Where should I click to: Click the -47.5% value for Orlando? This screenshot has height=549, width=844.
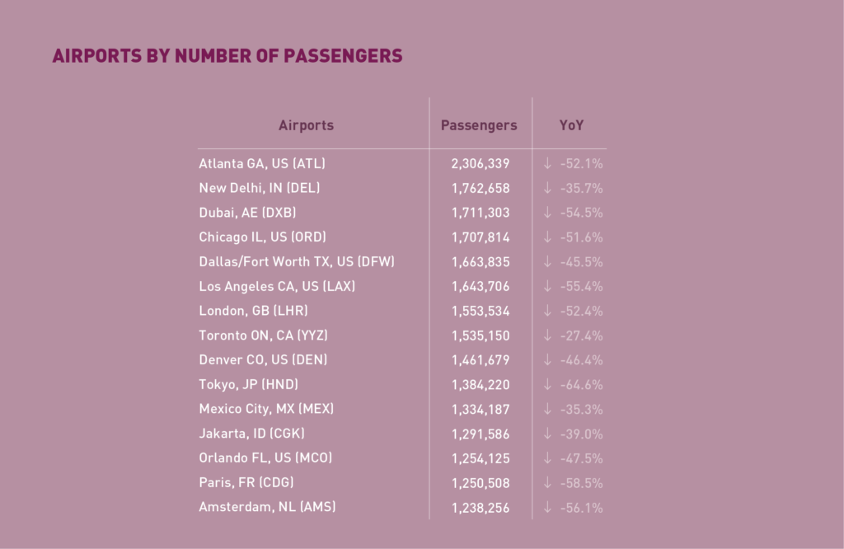581,458
